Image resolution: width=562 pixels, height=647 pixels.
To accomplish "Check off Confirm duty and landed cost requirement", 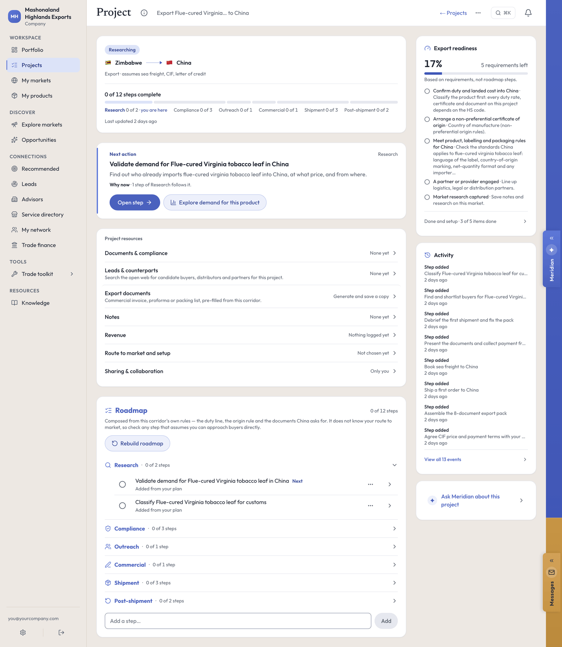I will click(x=427, y=91).
